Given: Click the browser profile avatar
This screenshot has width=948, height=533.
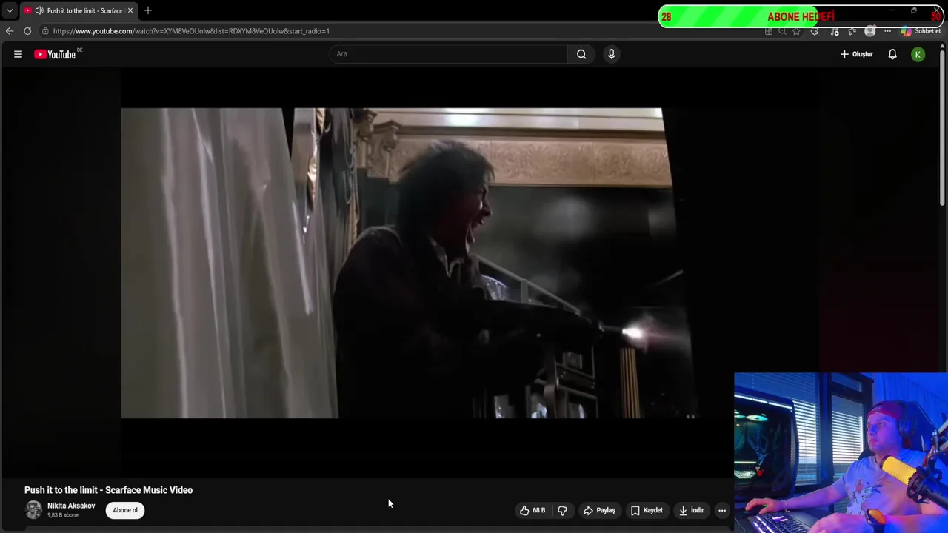Looking at the screenshot, I should click(870, 31).
